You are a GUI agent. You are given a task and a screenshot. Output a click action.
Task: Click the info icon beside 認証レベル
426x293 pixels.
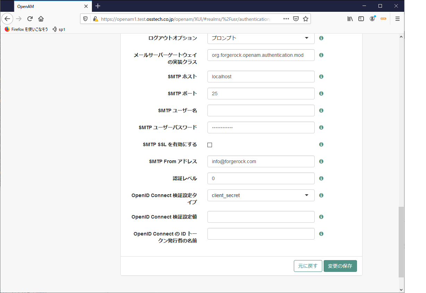pyautogui.click(x=321, y=178)
